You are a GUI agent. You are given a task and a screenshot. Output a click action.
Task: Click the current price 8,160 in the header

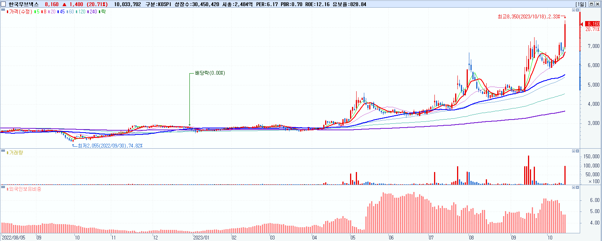[x=52, y=4]
